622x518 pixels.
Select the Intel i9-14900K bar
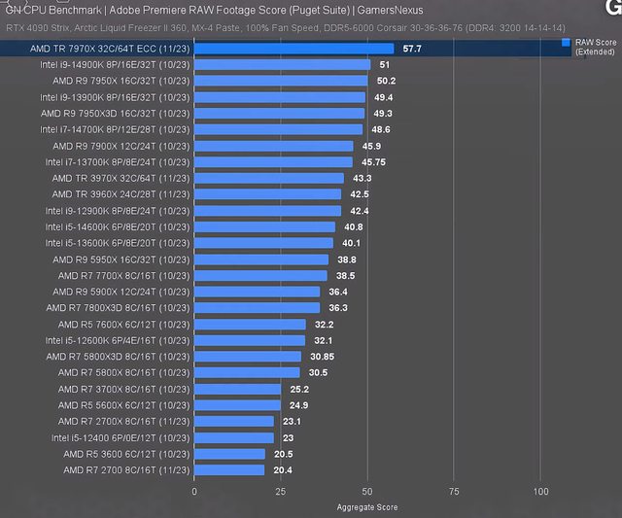click(283, 65)
